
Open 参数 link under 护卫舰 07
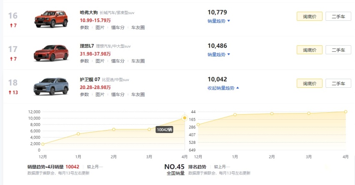tap(85, 94)
